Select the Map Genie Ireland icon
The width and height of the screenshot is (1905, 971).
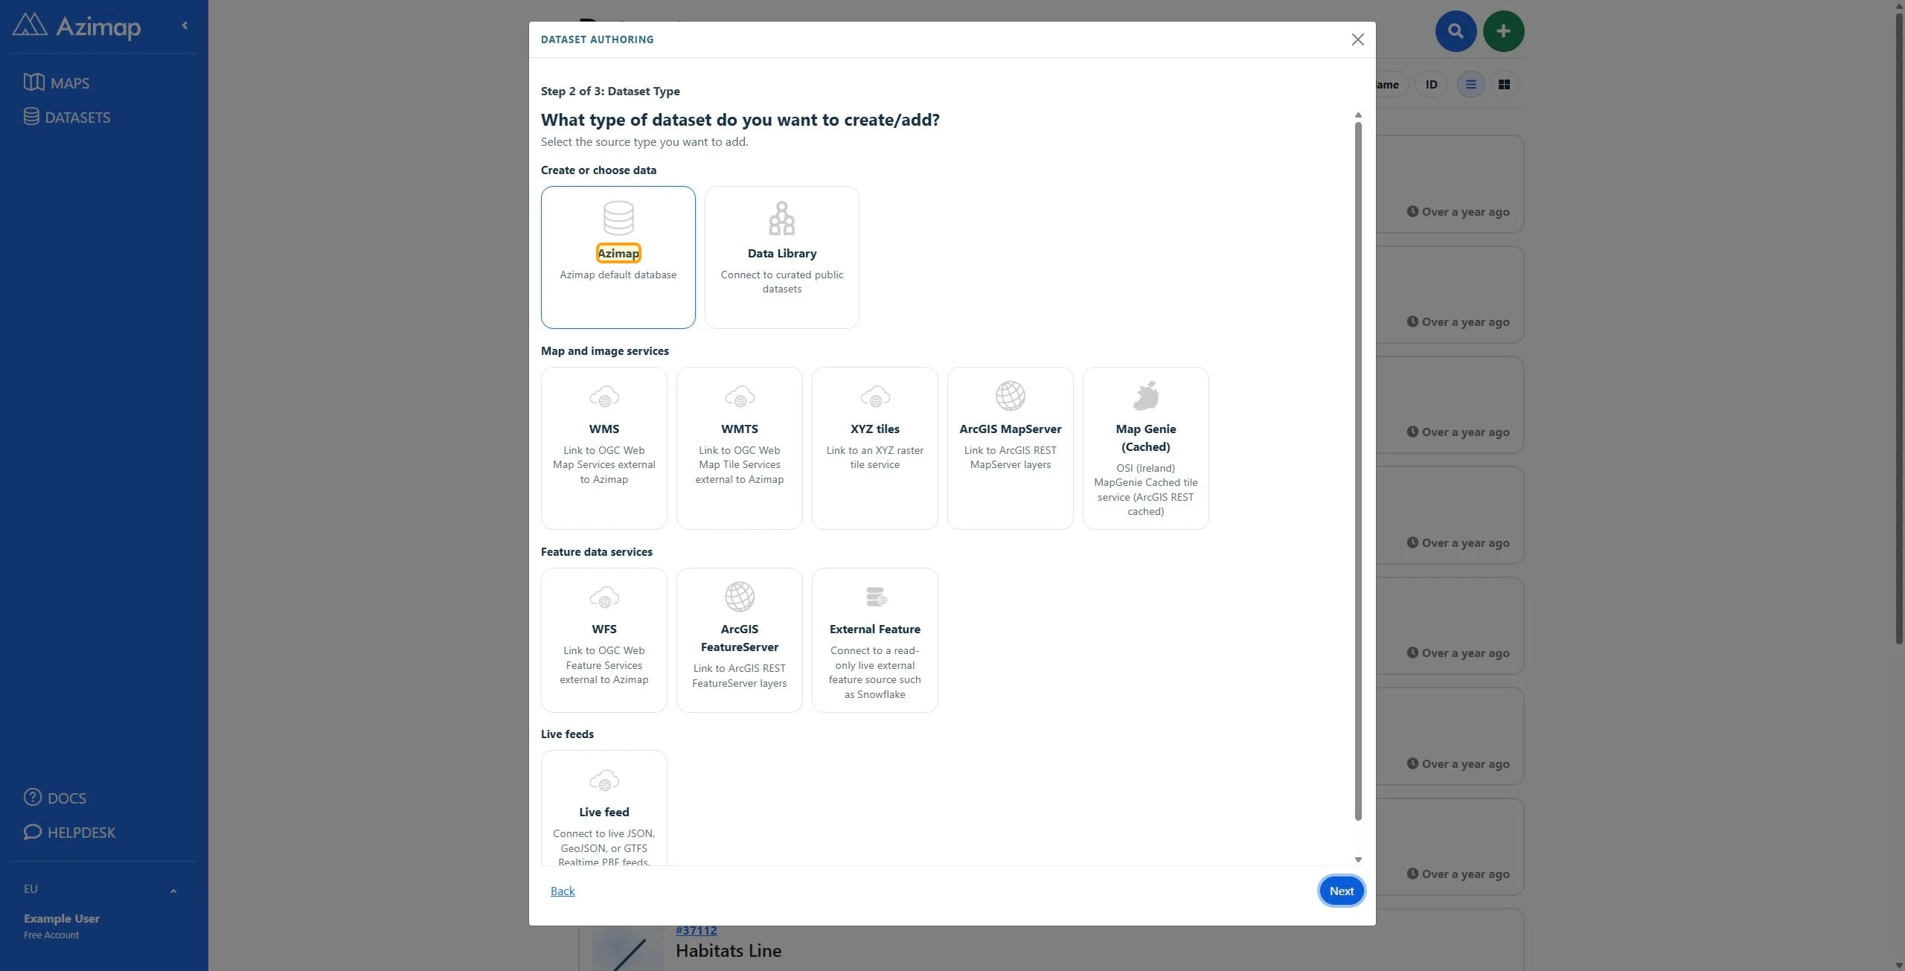(1146, 396)
